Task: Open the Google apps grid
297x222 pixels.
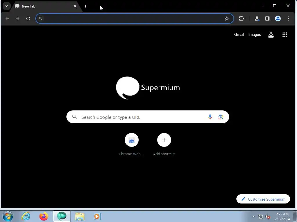Action: point(285,35)
